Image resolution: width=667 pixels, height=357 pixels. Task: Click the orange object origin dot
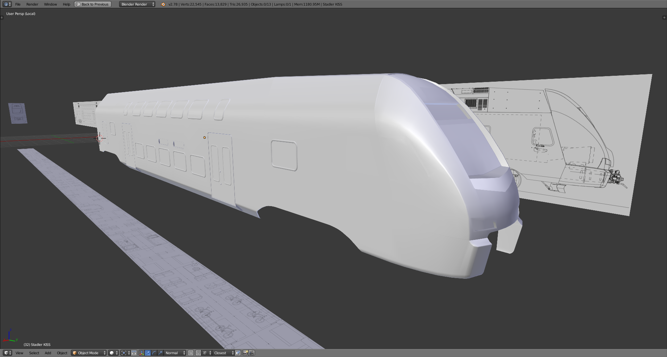205,138
